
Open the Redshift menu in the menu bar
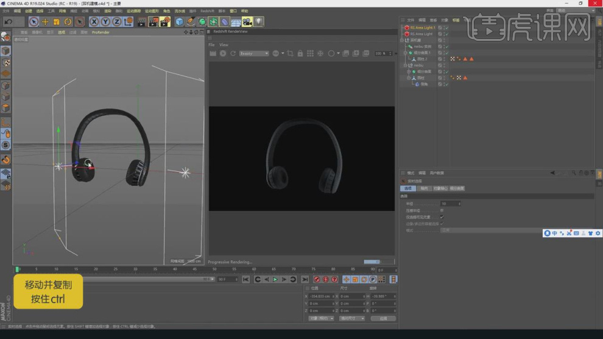point(207,11)
